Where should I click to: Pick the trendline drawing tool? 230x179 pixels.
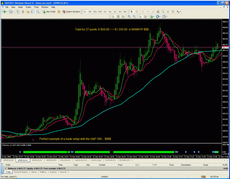click(x=153, y=11)
